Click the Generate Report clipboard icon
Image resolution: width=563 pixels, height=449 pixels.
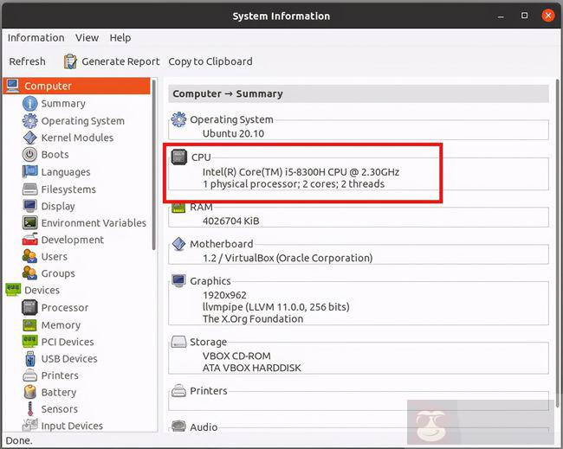[70, 61]
